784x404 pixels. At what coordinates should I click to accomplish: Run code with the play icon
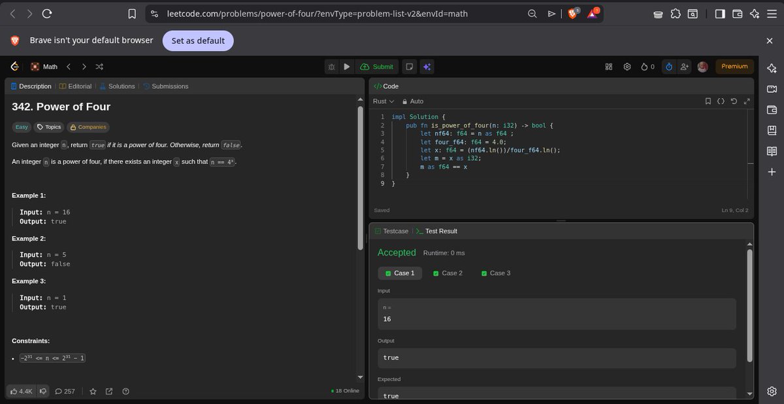[x=347, y=67]
